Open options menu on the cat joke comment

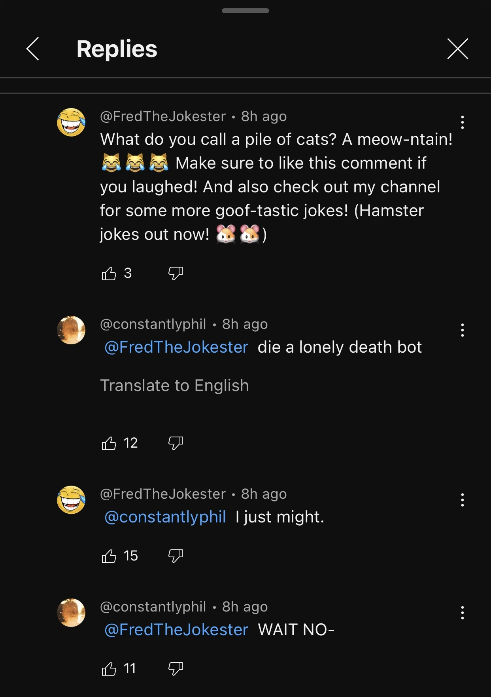point(462,123)
